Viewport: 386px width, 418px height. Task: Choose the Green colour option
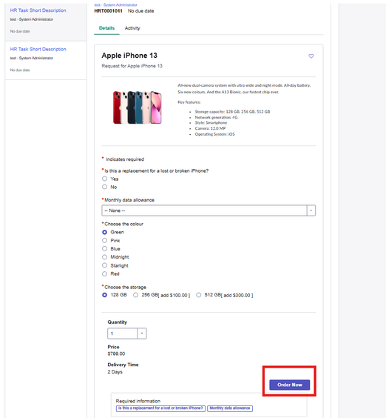104,232
